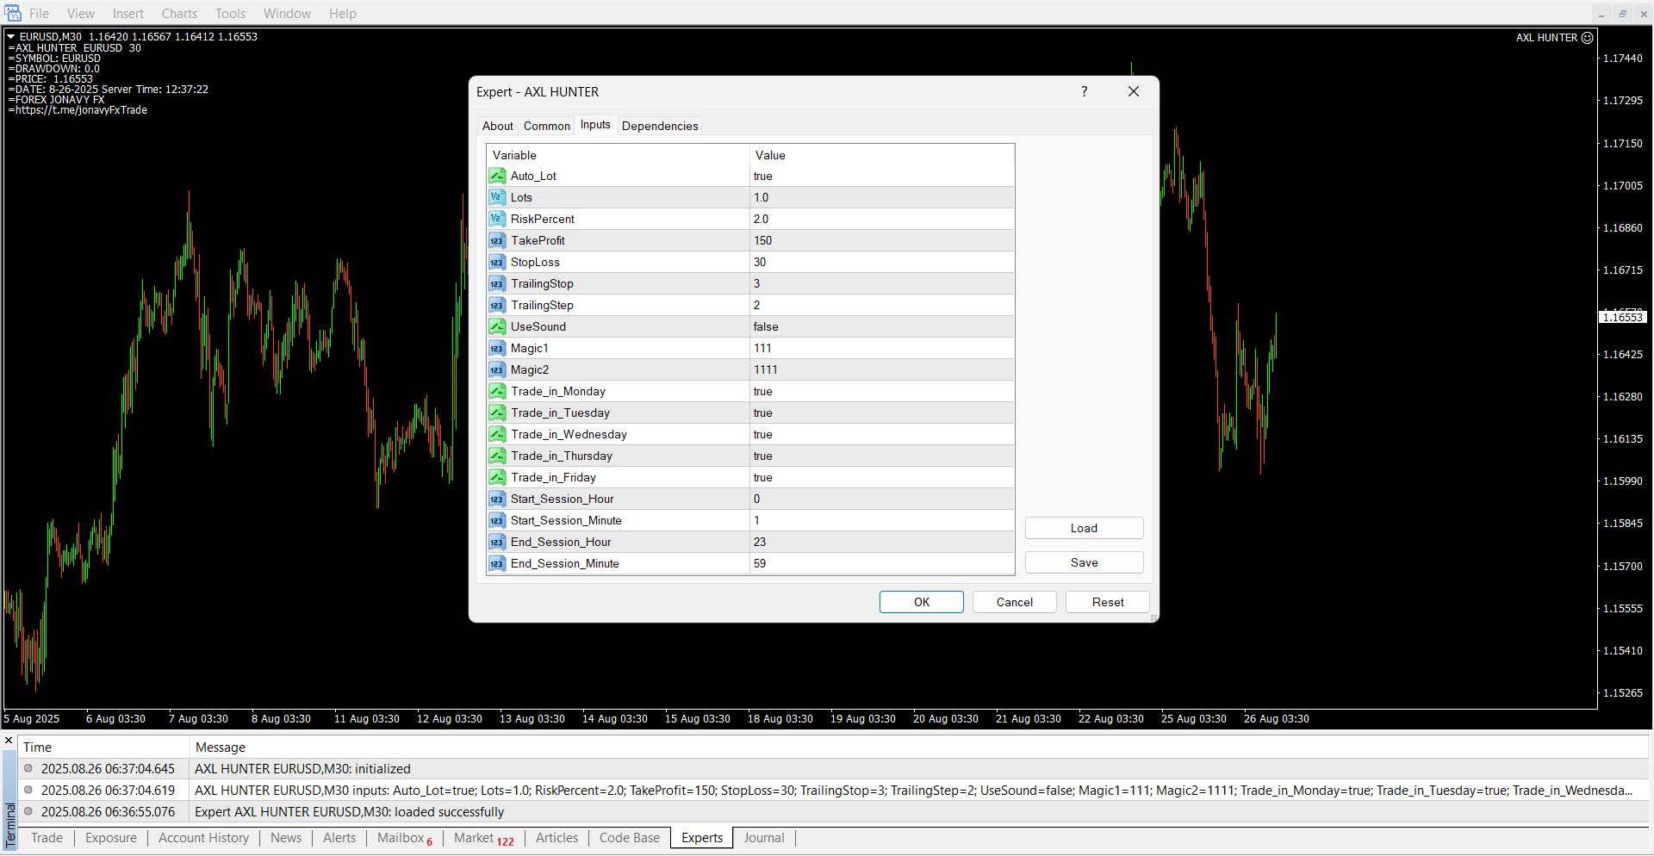Click the Auto_Lot boolean variable icon
Image resolution: width=1654 pixels, height=856 pixels.
497,177
